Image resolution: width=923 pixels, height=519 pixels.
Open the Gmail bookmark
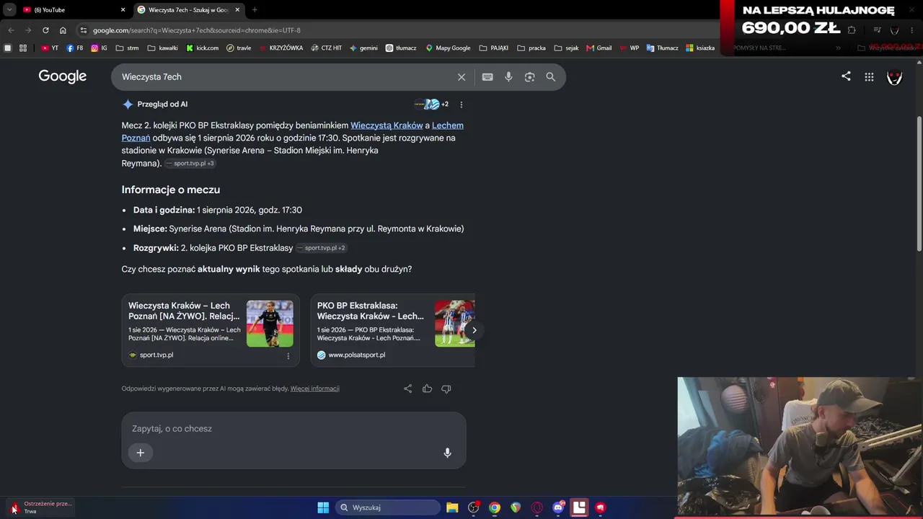599,48
